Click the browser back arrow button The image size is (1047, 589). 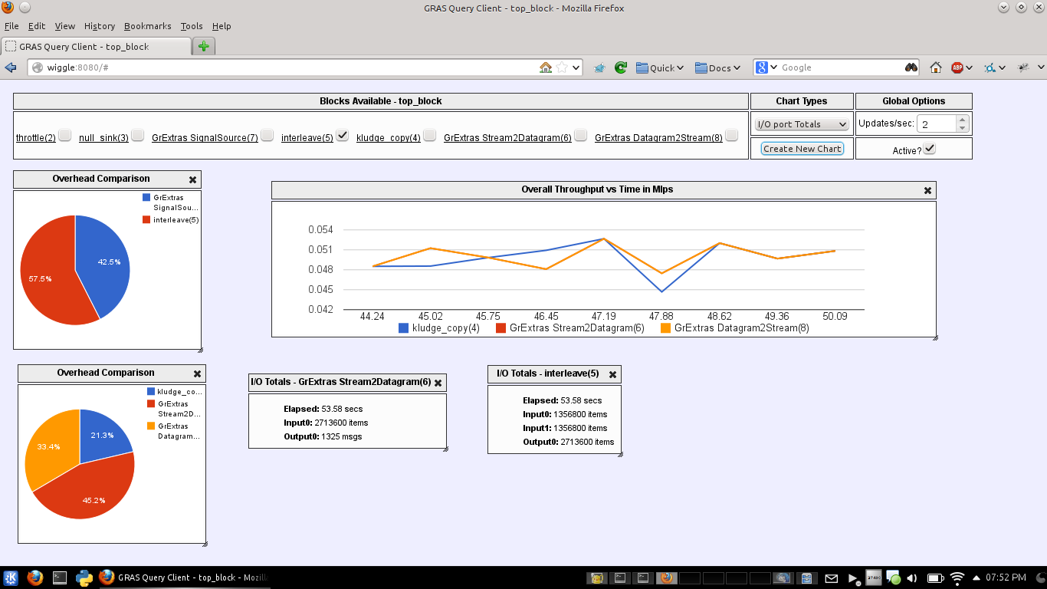point(11,67)
